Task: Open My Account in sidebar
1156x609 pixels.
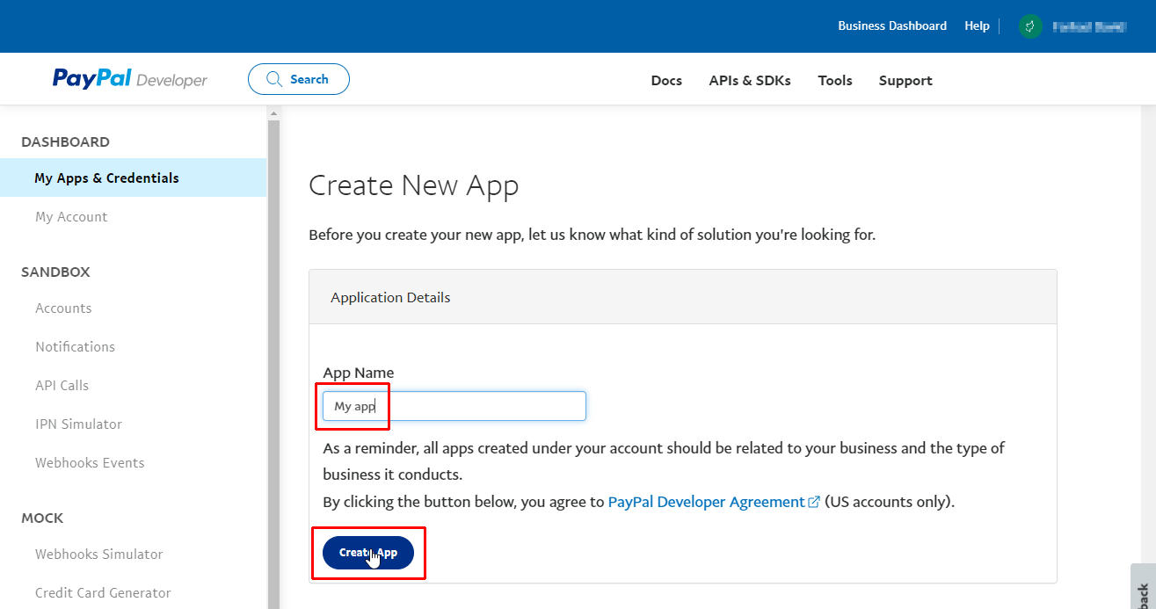Action: pyautogui.click(x=71, y=217)
